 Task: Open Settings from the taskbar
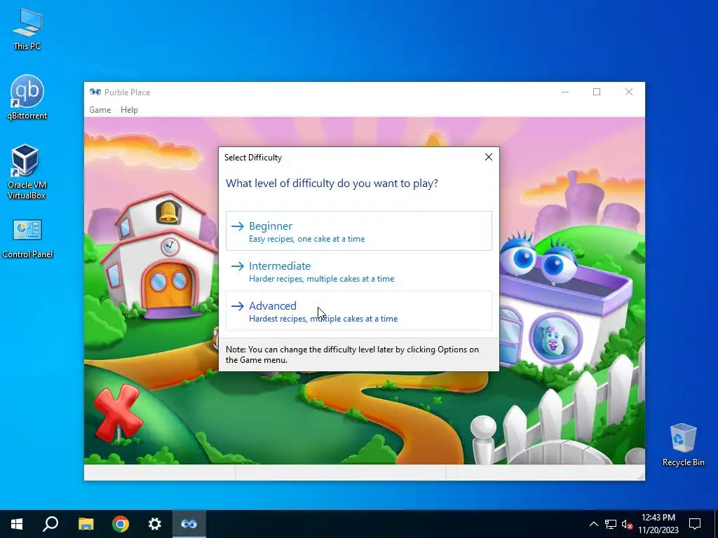pos(155,524)
